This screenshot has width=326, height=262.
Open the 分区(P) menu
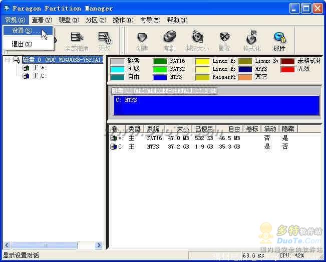click(96, 20)
